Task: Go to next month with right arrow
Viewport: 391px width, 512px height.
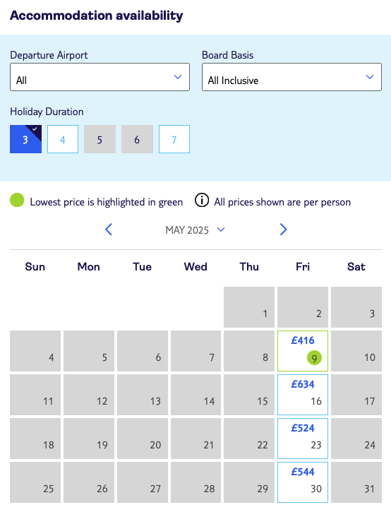Action: pyautogui.click(x=283, y=230)
